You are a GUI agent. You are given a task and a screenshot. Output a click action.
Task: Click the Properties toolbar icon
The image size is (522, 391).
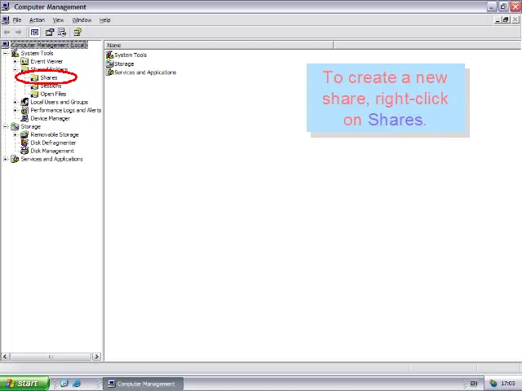pos(50,33)
